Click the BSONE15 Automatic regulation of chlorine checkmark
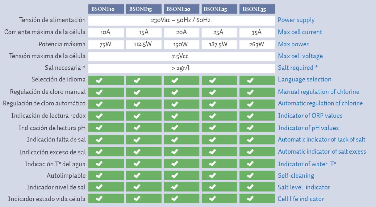 pos(136,104)
